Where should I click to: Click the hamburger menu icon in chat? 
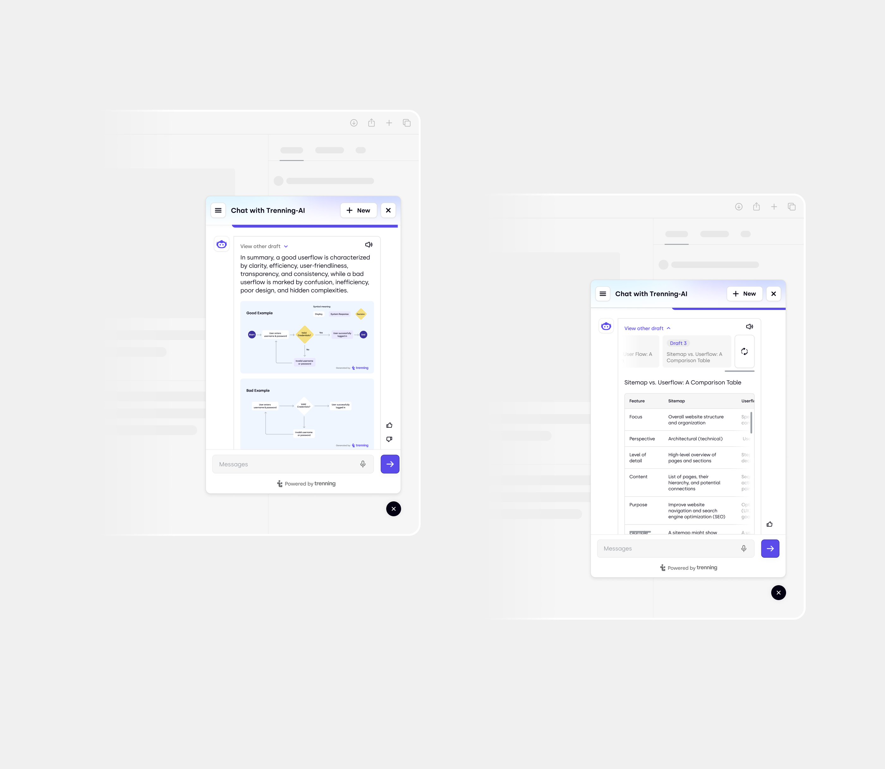pyautogui.click(x=218, y=210)
